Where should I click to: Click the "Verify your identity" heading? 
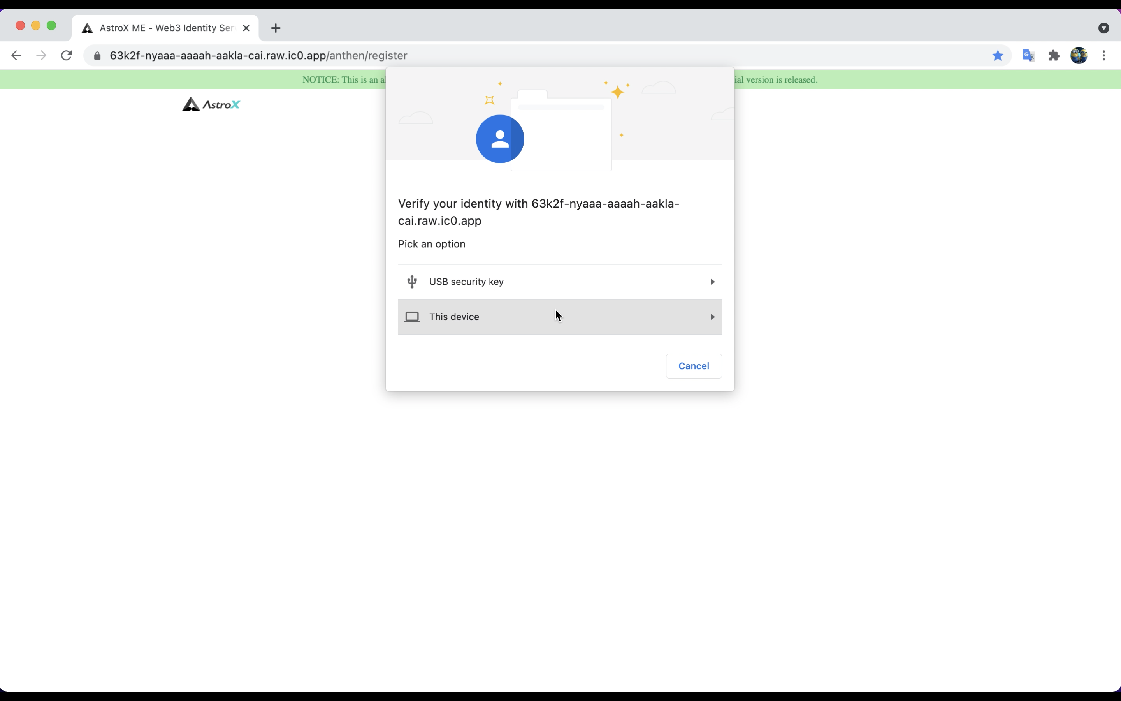[539, 212]
